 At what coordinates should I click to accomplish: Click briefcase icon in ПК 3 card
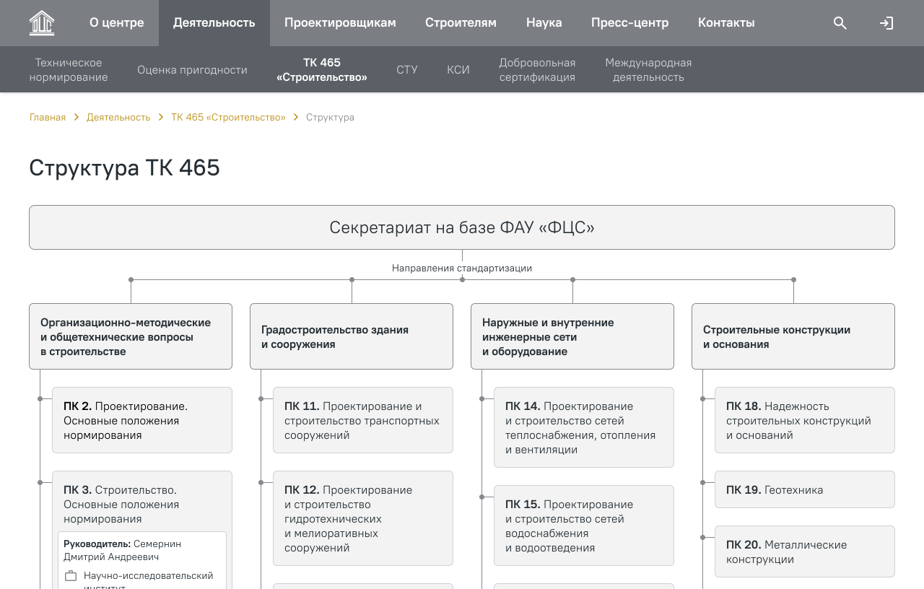point(71,576)
